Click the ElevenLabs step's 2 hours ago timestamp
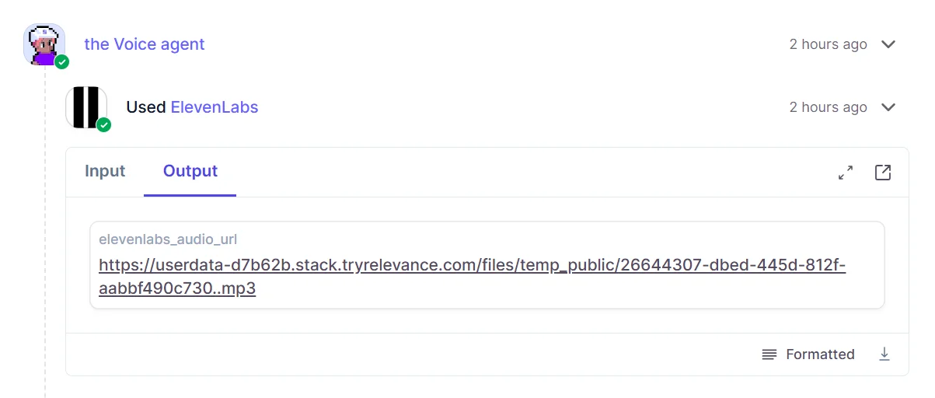Viewport: 935px width, 398px height. tap(828, 107)
